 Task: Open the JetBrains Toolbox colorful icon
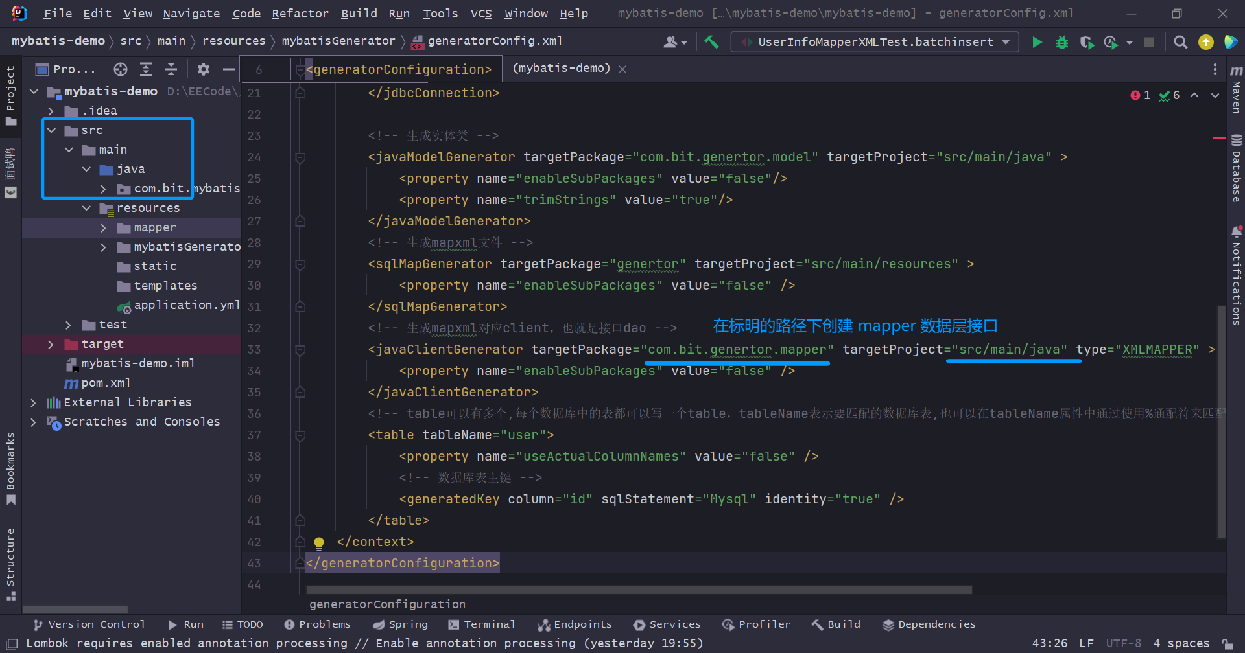coord(1230,42)
